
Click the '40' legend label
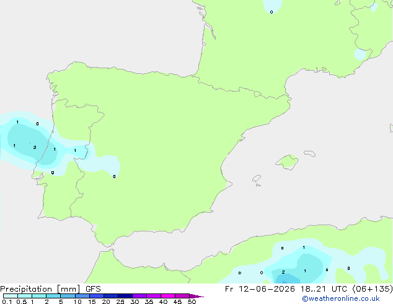pyautogui.click(x=163, y=302)
